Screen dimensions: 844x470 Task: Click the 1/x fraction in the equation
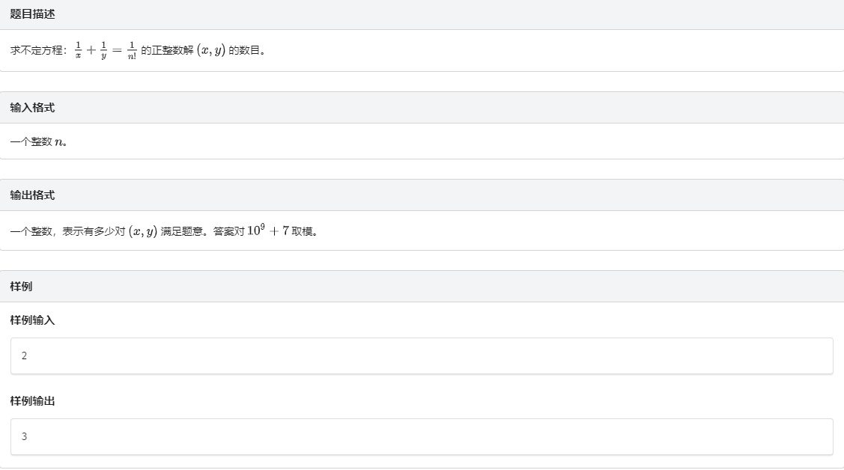78,51
